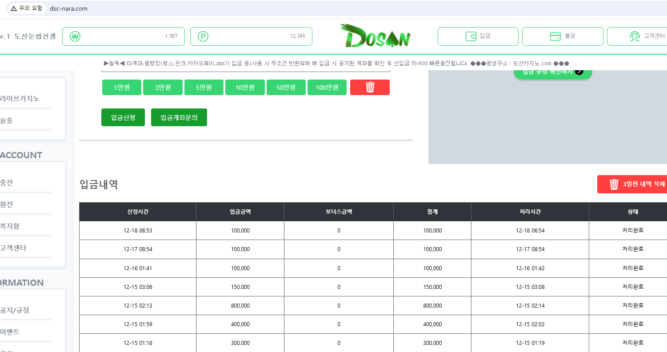667x352 pixels.
Task: Open the 입금계좌문의 button
Action: click(x=179, y=117)
